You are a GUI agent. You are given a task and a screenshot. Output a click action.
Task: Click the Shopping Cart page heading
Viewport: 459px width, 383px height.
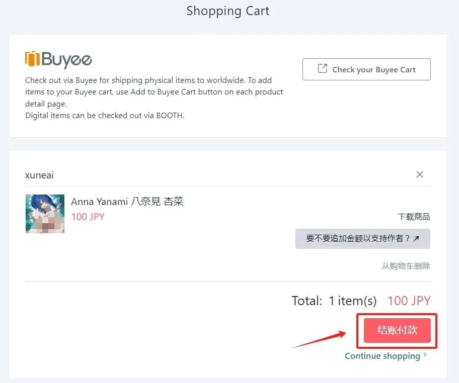point(228,11)
